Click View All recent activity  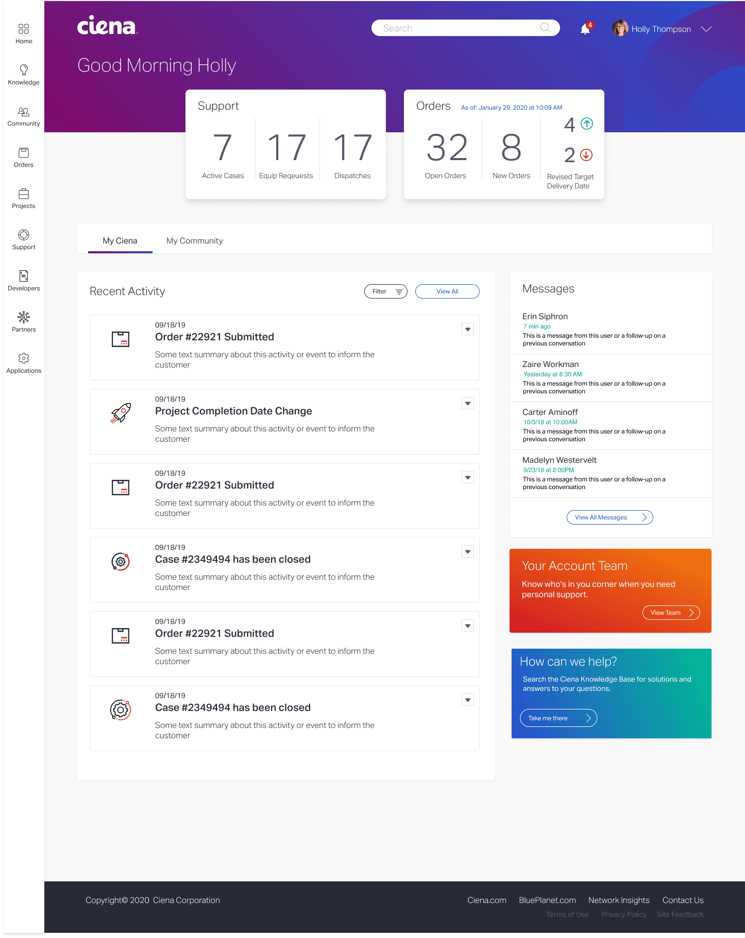pyautogui.click(x=447, y=291)
